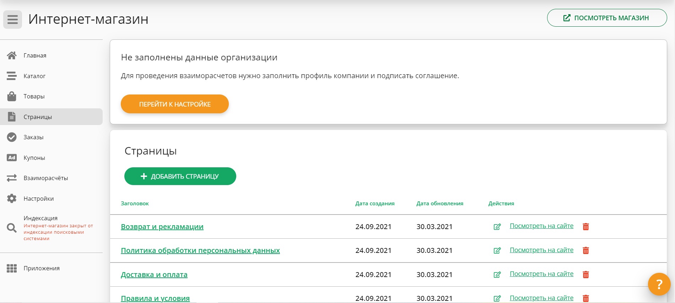
Task: Click the ПОСМОТРЕТЬ МАГАЗИН button
Action: point(607,18)
